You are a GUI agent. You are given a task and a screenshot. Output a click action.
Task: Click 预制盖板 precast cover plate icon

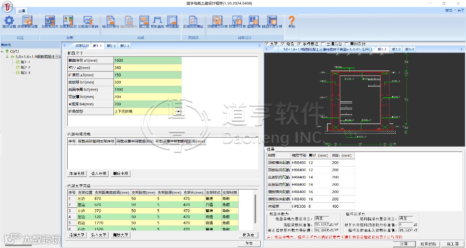click(x=157, y=22)
